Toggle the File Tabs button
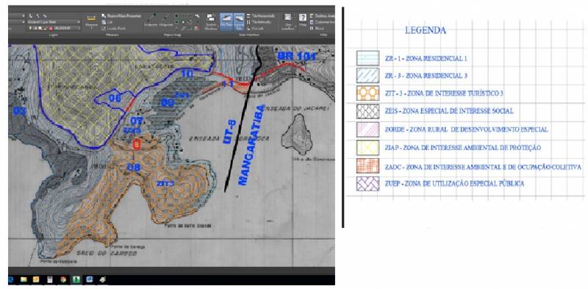The height and width of the screenshot is (289, 588). (226, 22)
